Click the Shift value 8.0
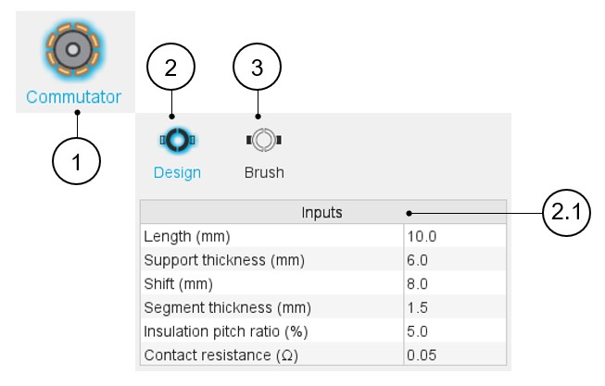This screenshot has width=605, height=386. pos(454,283)
